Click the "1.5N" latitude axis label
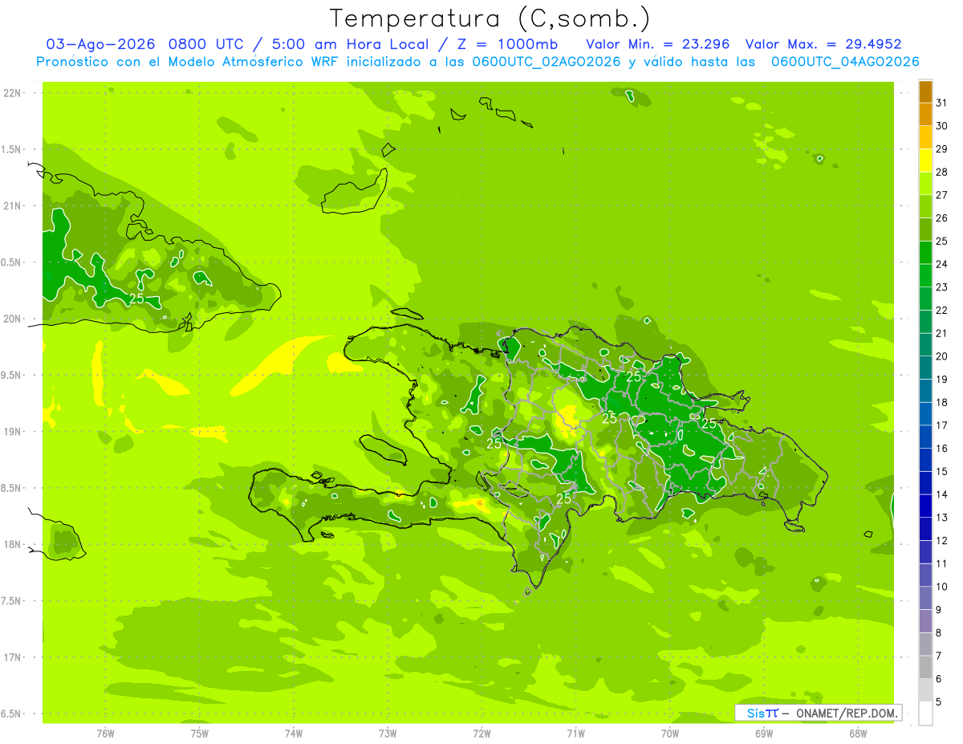963x744 pixels. coord(11,149)
